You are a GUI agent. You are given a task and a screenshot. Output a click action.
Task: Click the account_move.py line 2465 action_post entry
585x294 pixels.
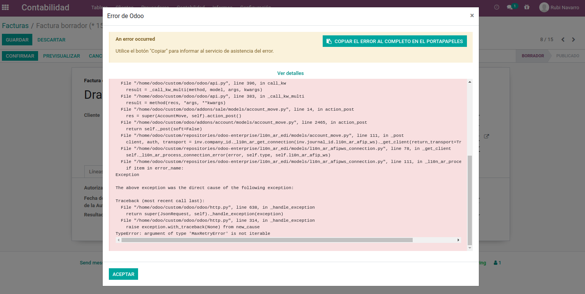click(244, 123)
